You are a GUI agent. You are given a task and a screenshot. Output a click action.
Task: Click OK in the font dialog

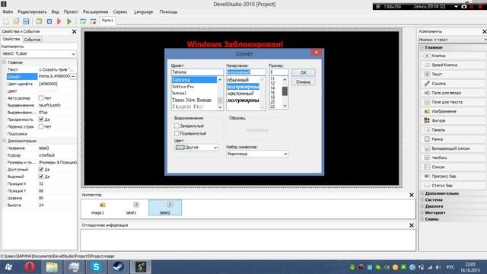[303, 72]
